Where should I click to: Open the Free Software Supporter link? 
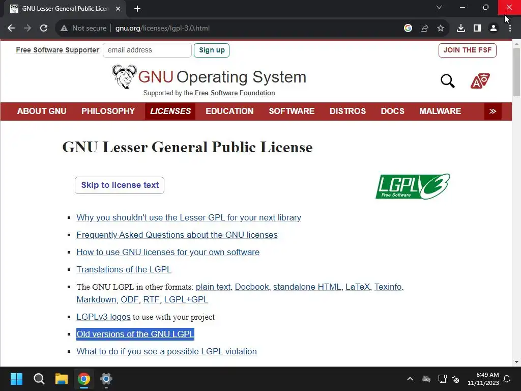(x=57, y=50)
